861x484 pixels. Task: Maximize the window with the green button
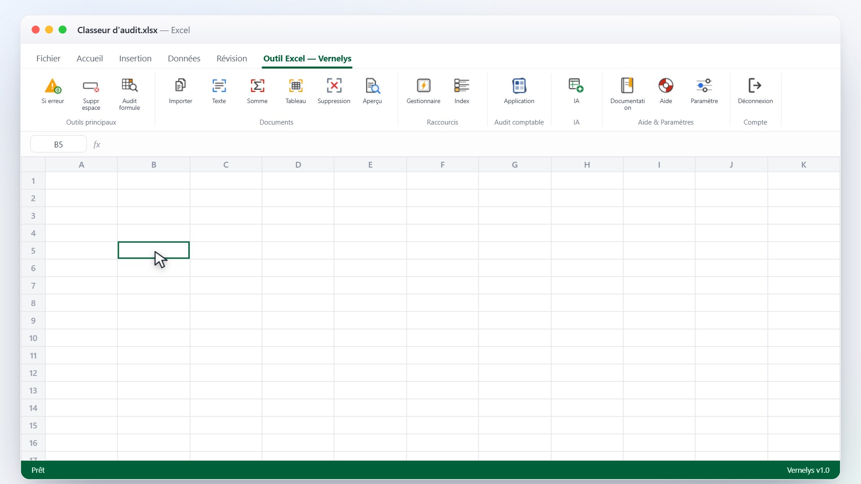[x=63, y=30]
